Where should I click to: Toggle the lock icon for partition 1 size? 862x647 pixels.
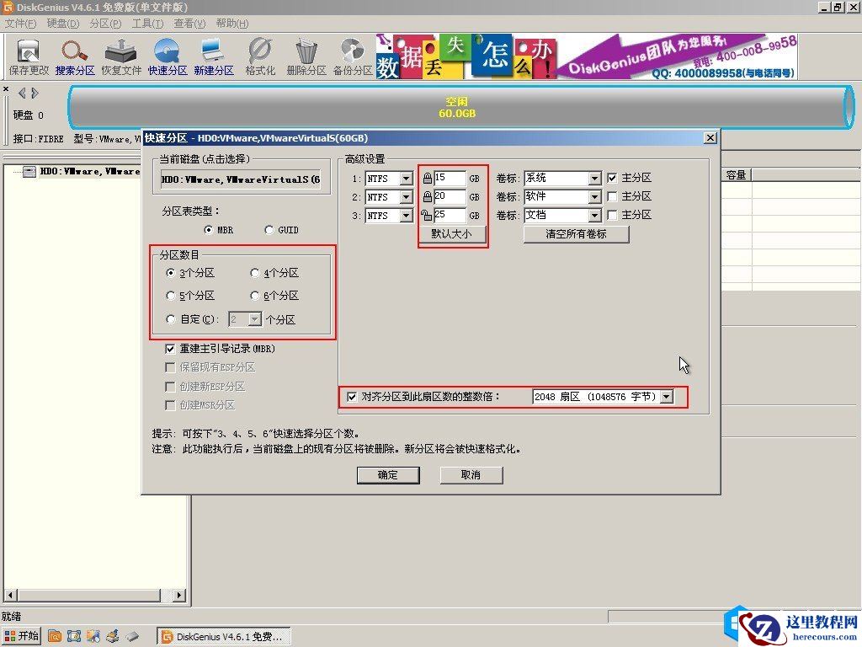[427, 179]
